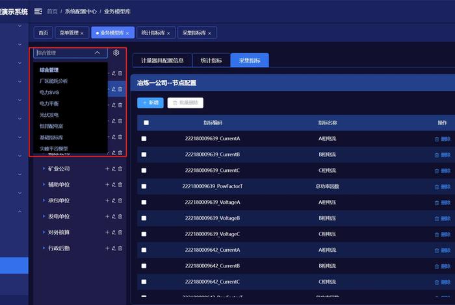Click the add icon for 矿业公司
This screenshot has height=305, width=455.
pos(107,169)
